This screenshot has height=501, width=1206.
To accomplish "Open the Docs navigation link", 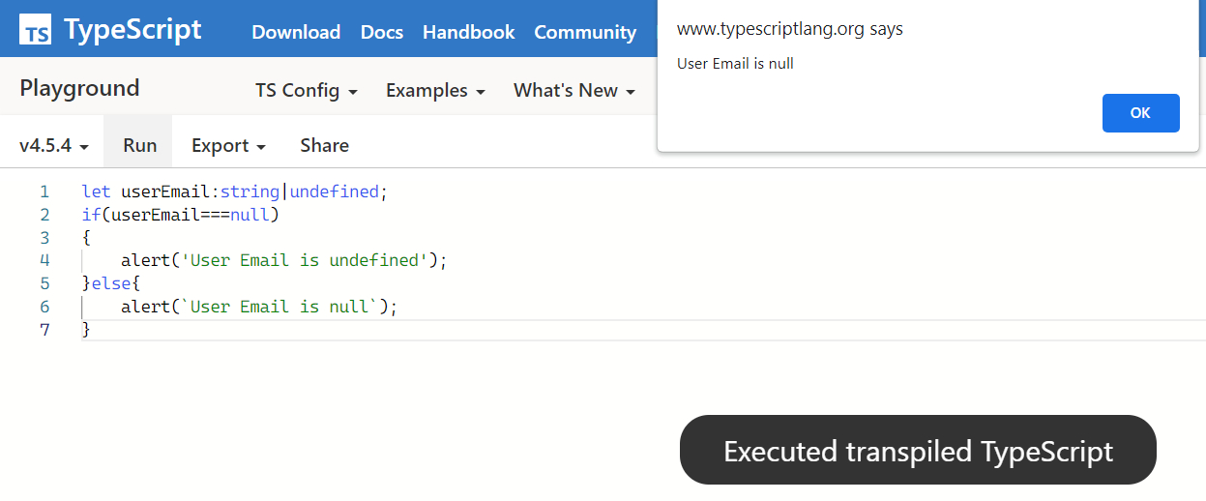I will tap(382, 32).
